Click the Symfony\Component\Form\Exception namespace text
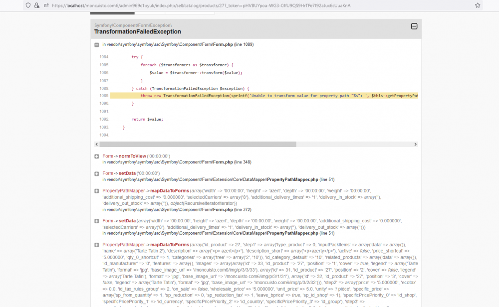Viewport: 499px width, 307px height. [x=133, y=25]
